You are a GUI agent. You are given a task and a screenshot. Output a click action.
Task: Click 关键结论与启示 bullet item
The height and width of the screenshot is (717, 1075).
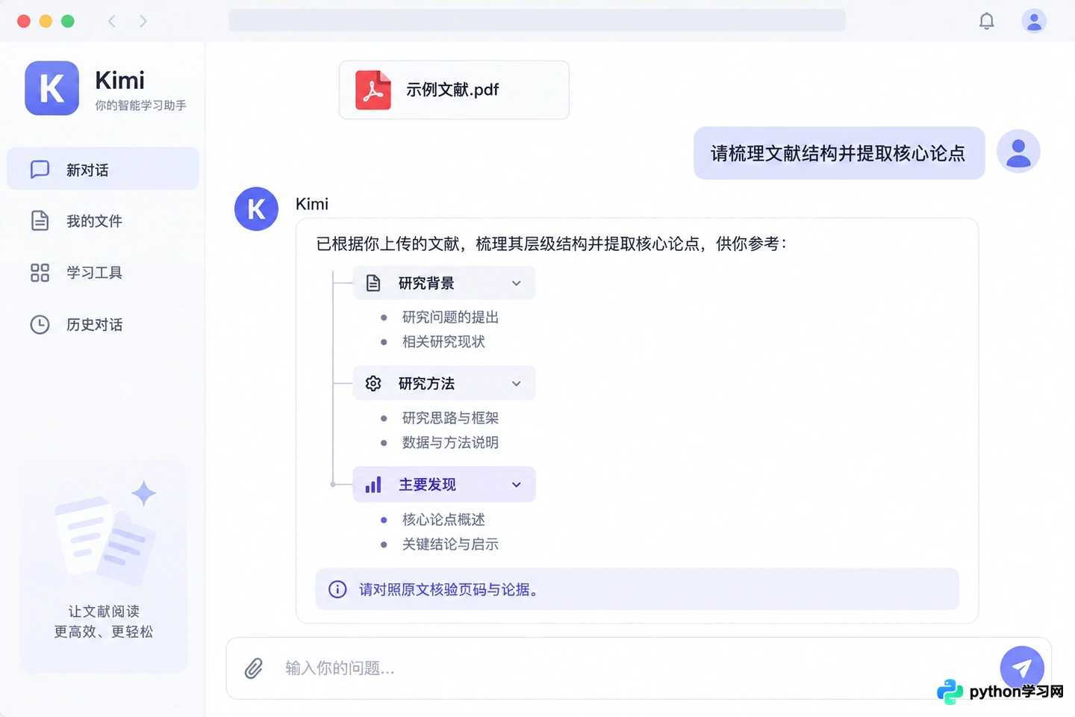coord(450,544)
